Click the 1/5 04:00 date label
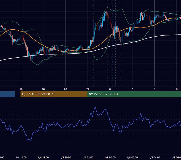The image size is (181, 160). point(155,158)
